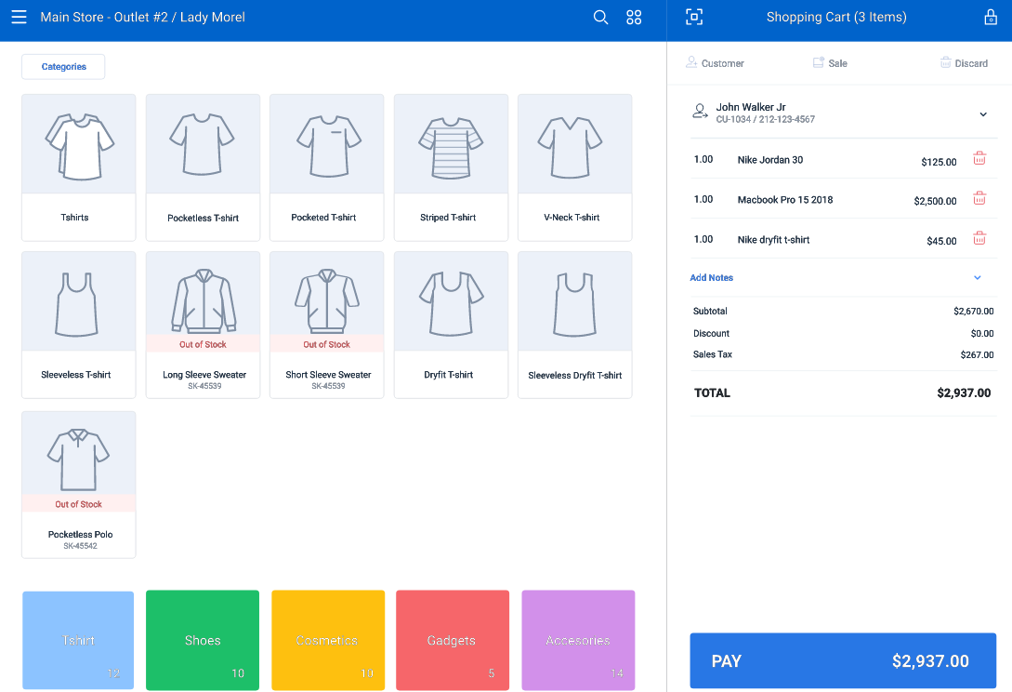
Task: Open the grid view icon
Action: point(634,18)
